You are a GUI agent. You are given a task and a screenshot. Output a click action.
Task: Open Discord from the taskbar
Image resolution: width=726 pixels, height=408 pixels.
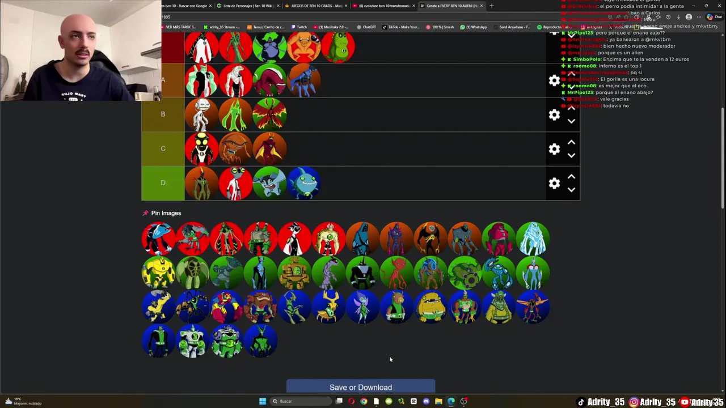tap(426, 401)
